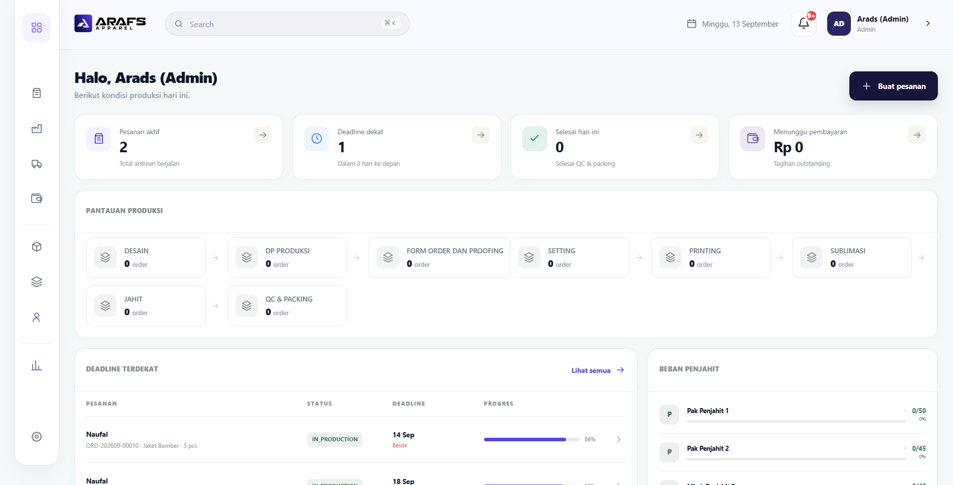
Task: Open the wallet payments icon in sidebar
Action: click(37, 199)
